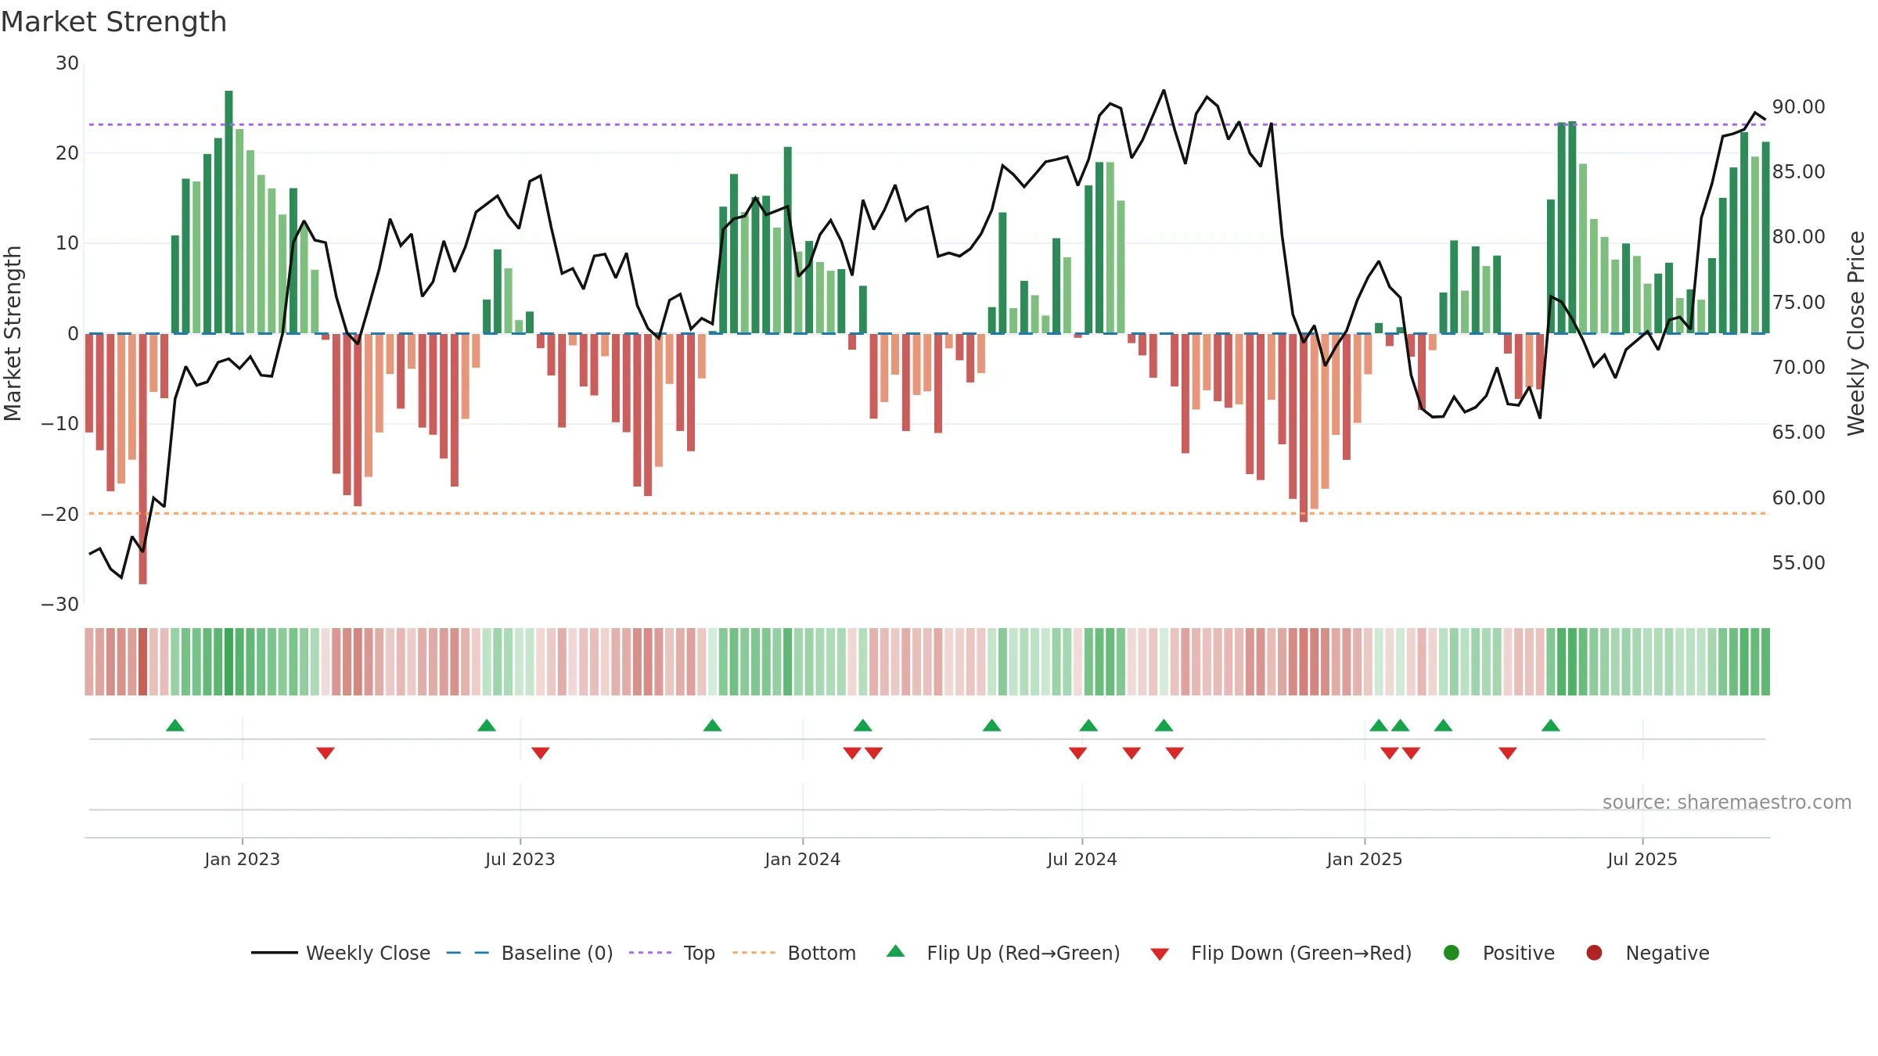
Task: Click the Jan 2023 x-axis label
Action: (x=243, y=859)
